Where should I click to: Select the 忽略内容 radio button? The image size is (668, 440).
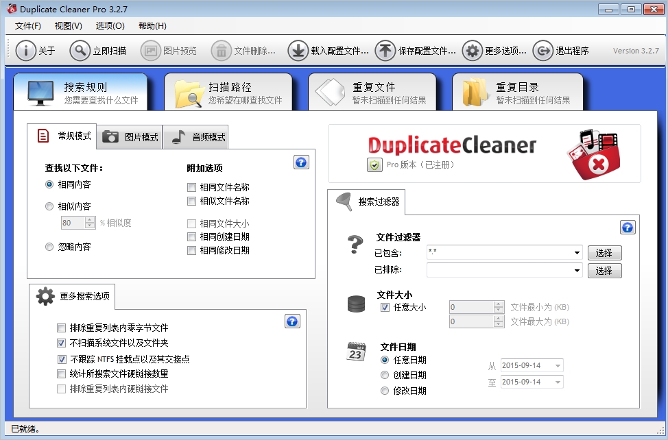click(x=49, y=247)
